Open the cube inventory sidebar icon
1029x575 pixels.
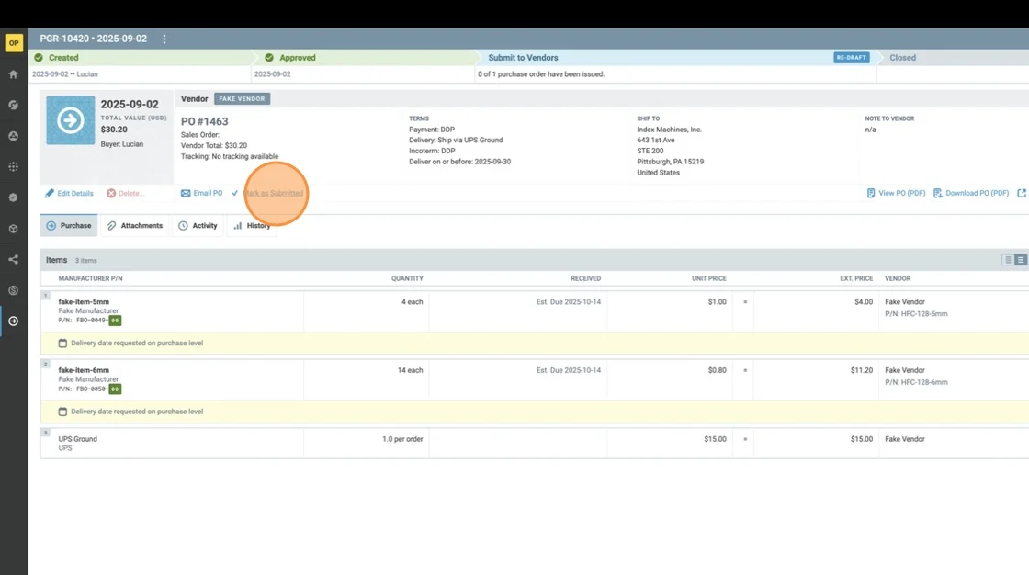pos(14,229)
